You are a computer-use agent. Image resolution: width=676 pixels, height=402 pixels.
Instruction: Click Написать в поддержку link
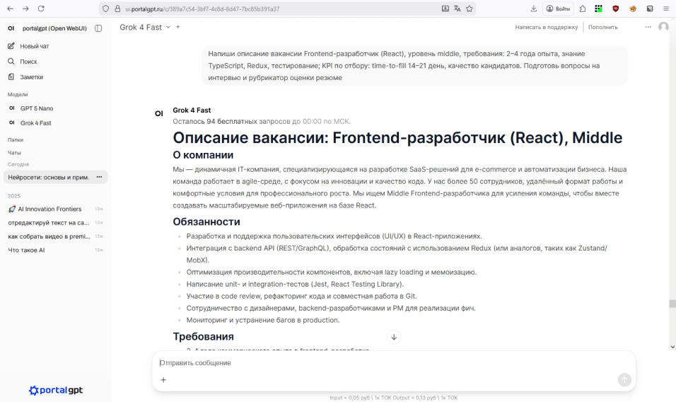pyautogui.click(x=546, y=27)
